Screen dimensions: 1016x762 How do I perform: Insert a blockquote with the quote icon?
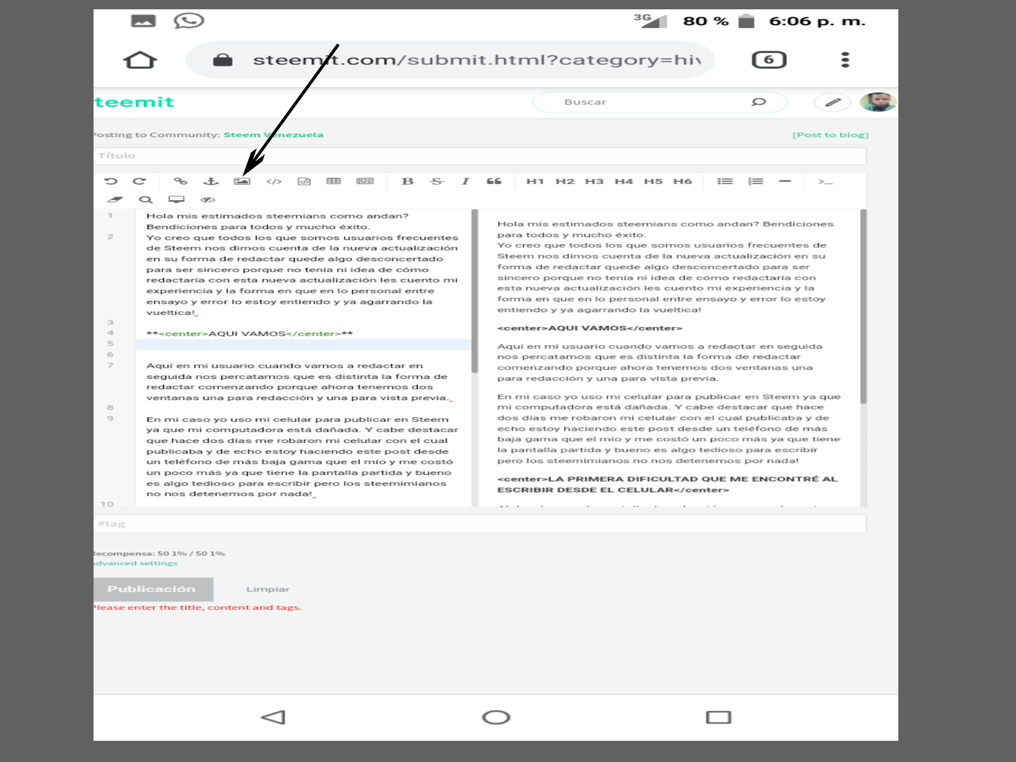(494, 181)
